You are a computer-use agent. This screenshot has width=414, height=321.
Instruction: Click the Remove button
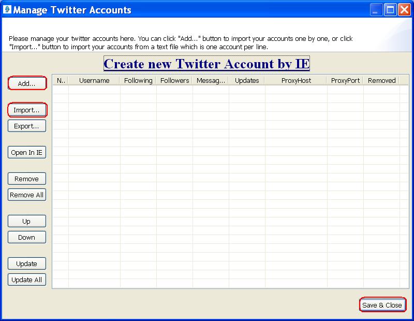27,179
